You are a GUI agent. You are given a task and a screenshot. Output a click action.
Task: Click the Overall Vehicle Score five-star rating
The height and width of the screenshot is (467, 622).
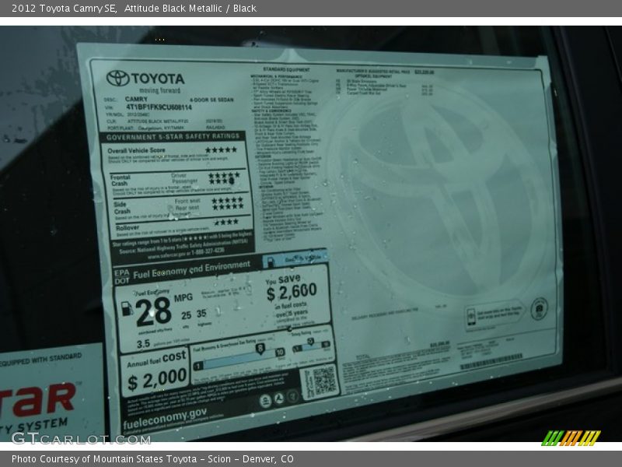click(221, 149)
